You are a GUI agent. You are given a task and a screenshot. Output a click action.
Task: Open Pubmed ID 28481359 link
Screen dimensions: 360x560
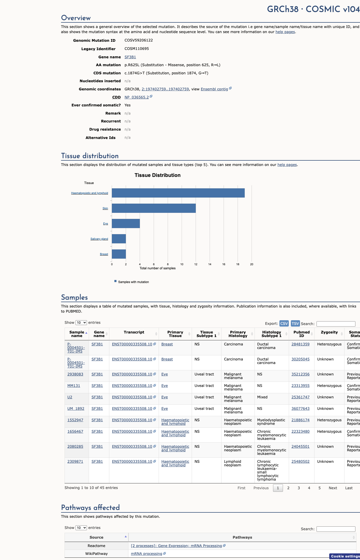(301, 344)
